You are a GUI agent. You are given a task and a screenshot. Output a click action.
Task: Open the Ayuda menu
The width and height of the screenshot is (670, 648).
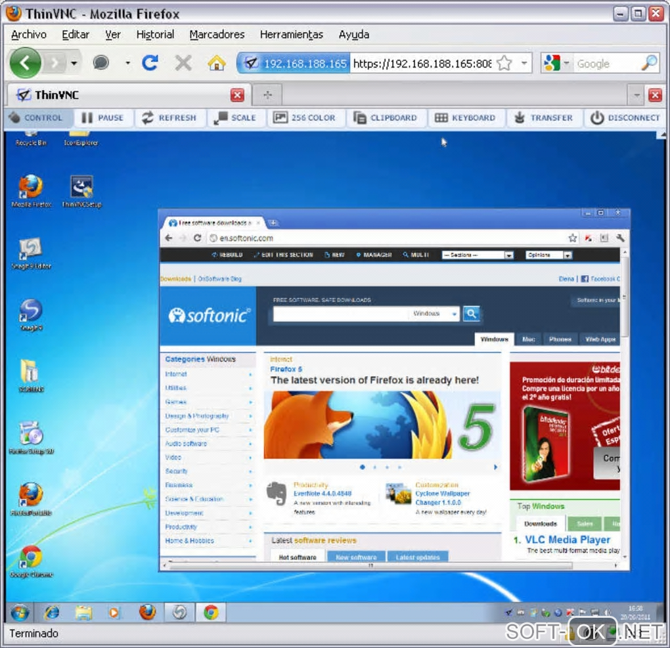click(x=354, y=34)
